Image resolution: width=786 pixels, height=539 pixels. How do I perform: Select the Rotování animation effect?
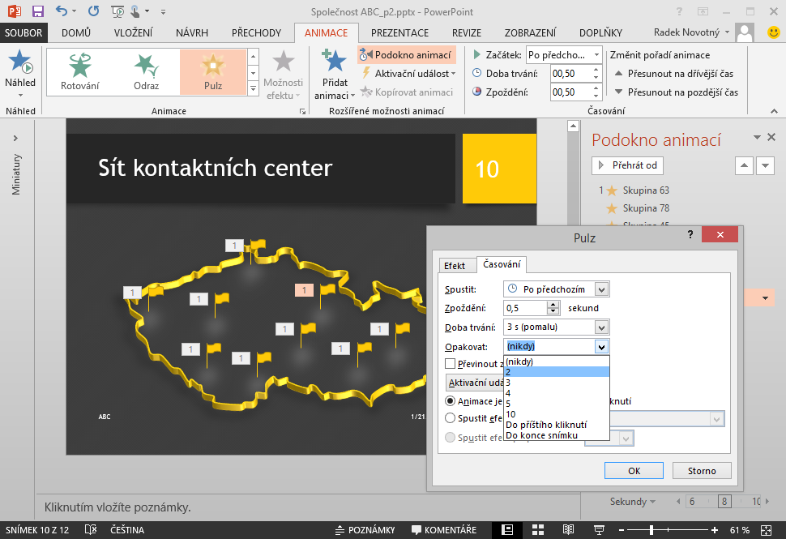(80, 71)
